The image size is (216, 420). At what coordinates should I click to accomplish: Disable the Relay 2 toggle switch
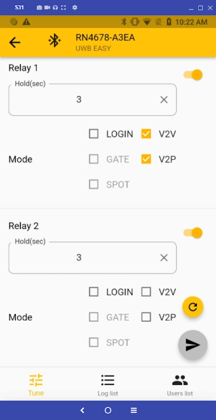pyautogui.click(x=193, y=233)
